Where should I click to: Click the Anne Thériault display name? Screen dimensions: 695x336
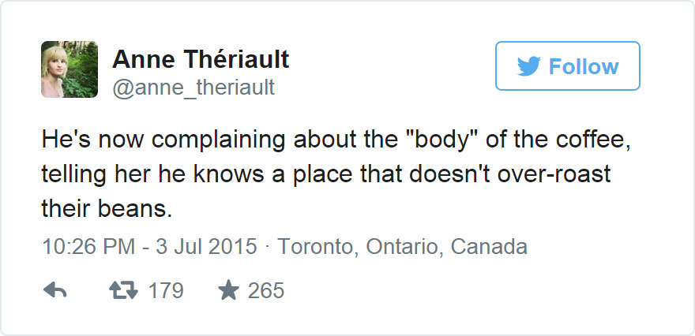[201, 58]
